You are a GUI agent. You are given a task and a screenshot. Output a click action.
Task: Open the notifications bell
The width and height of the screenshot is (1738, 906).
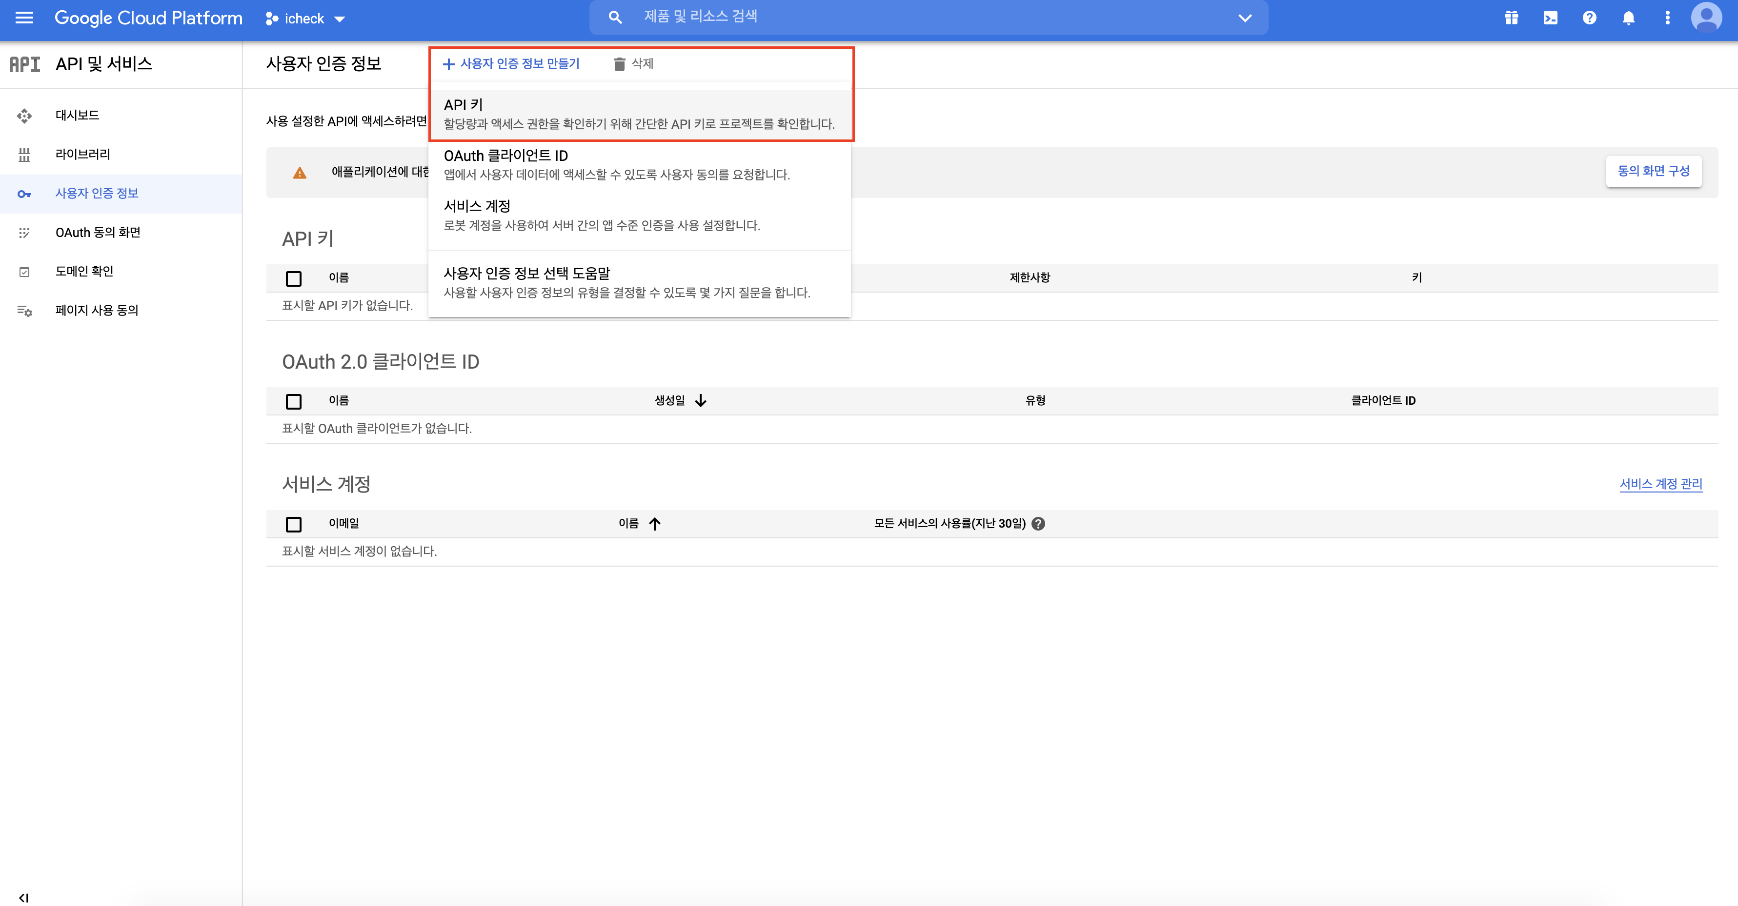[x=1629, y=18]
